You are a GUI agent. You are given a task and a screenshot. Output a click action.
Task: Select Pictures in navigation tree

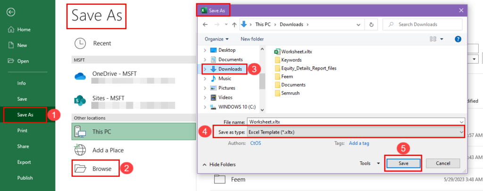pos(227,88)
